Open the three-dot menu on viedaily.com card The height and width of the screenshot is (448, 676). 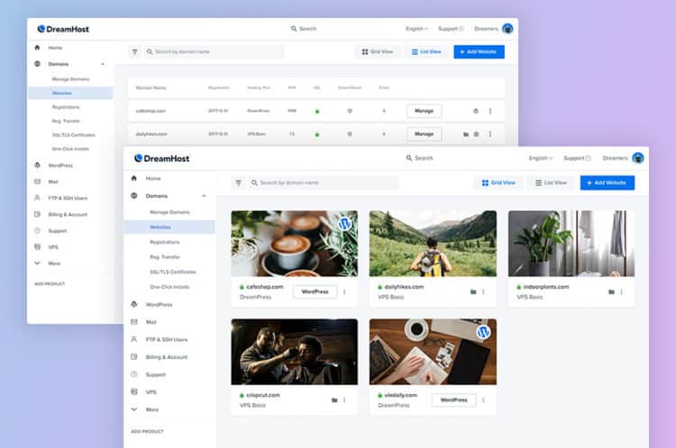point(483,400)
